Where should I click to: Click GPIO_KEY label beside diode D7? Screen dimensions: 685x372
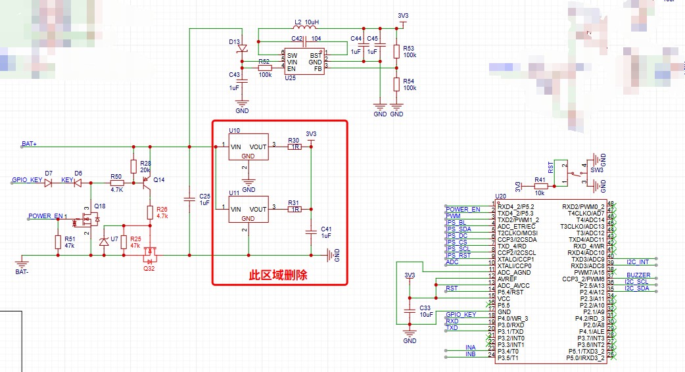click(x=27, y=180)
